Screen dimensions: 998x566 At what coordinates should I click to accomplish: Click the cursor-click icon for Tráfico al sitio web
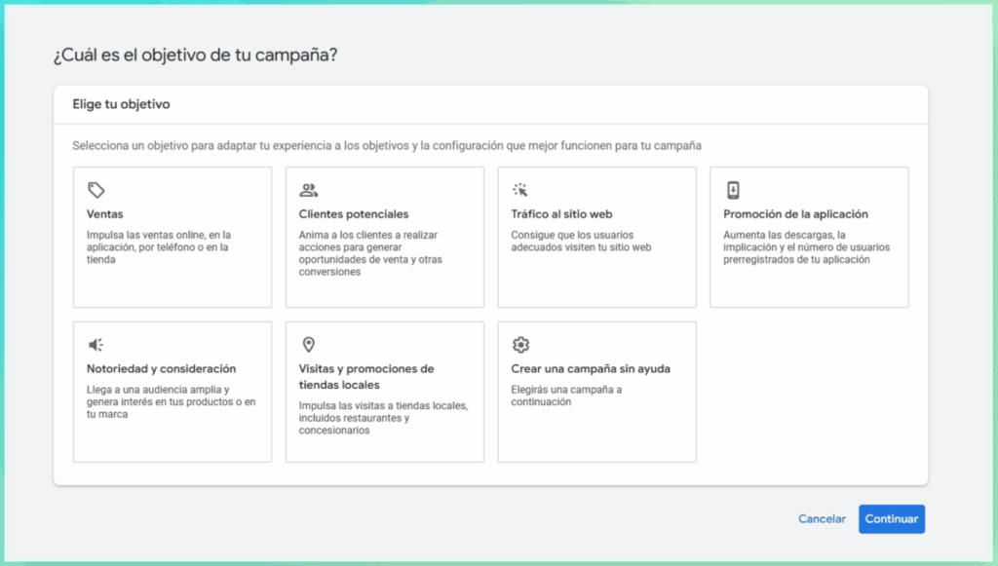click(x=520, y=190)
